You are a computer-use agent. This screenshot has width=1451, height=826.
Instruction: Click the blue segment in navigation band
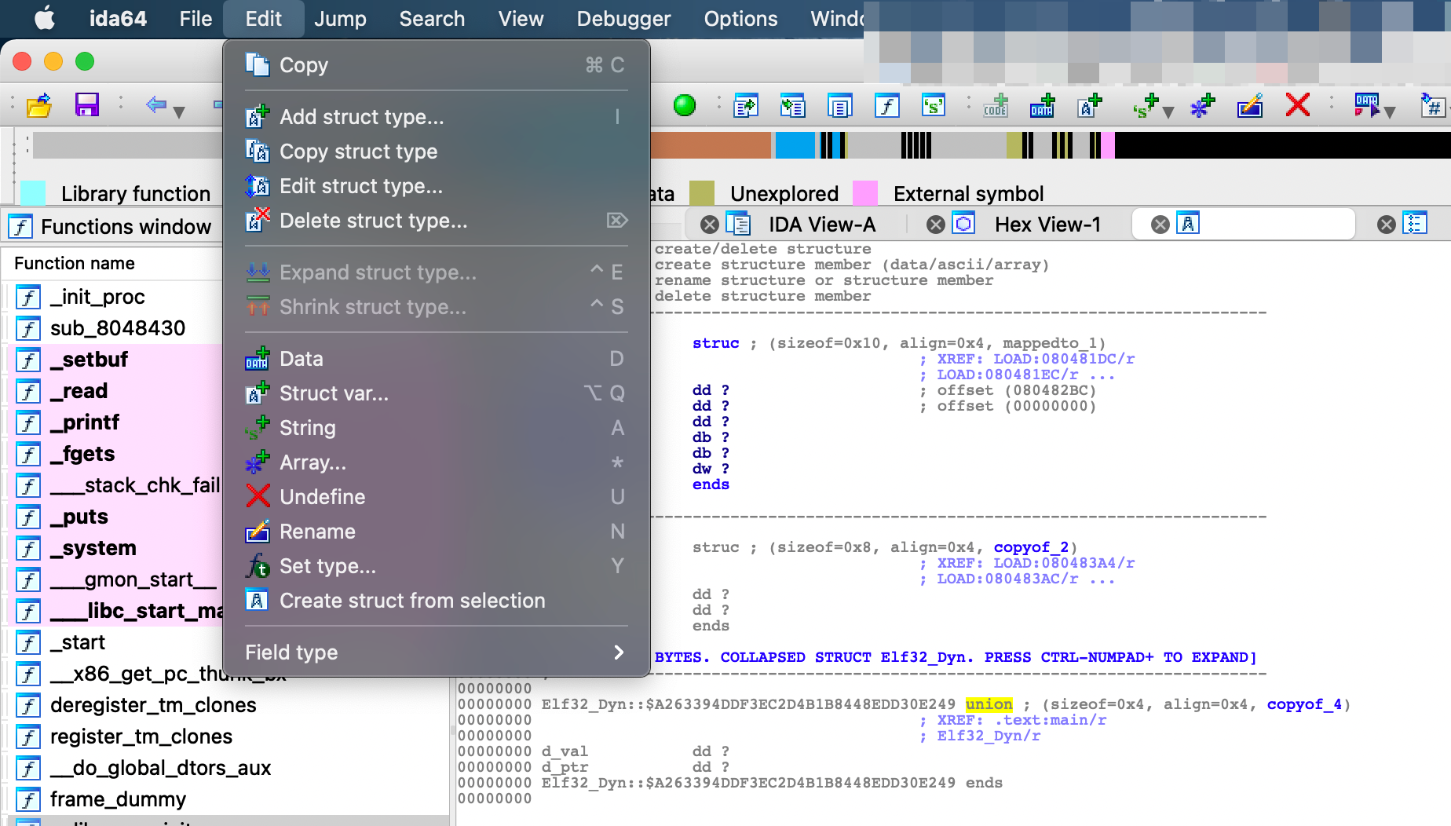pyautogui.click(x=795, y=145)
